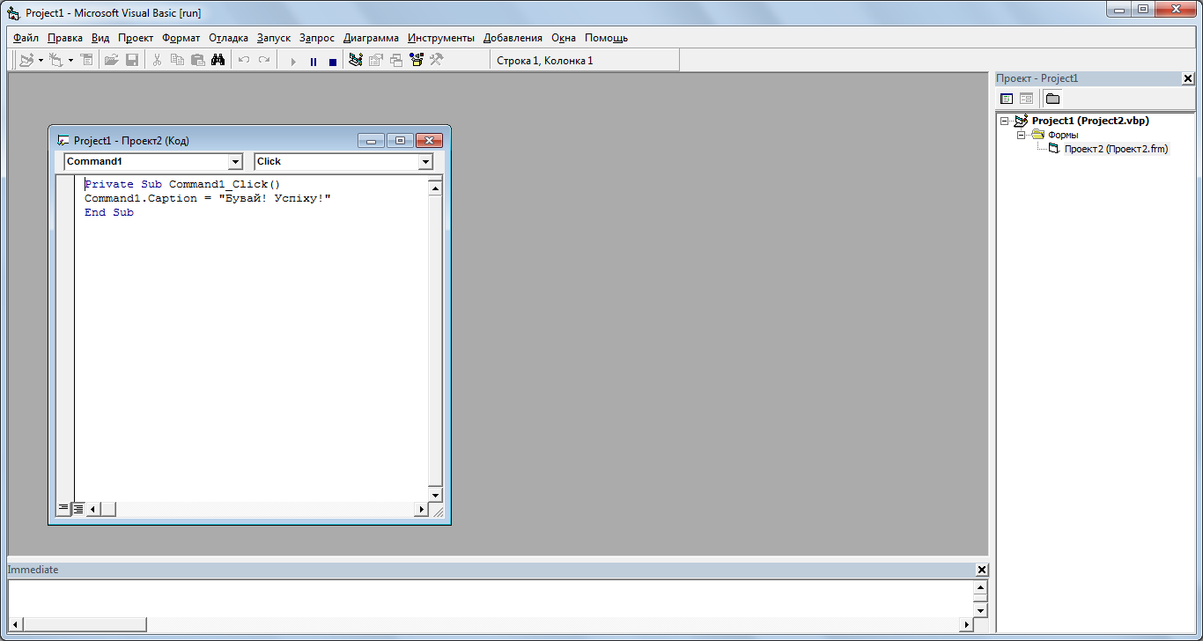Open the Инструменты menu
This screenshot has height=641, width=1203.
point(441,38)
